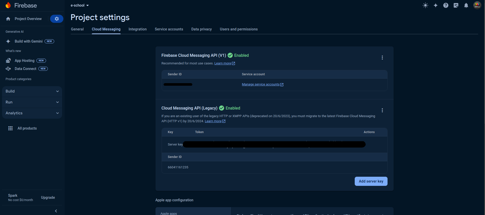This screenshot has width=485, height=215.
Task: Open the user account avatar
Action: (477, 5)
